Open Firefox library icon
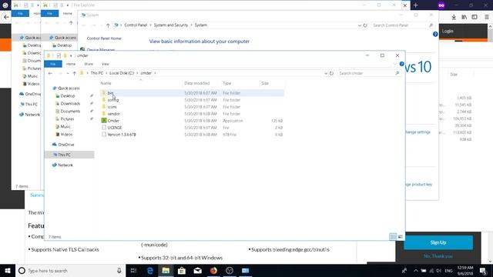Screen dimensions: 493x277 [x=464, y=17]
